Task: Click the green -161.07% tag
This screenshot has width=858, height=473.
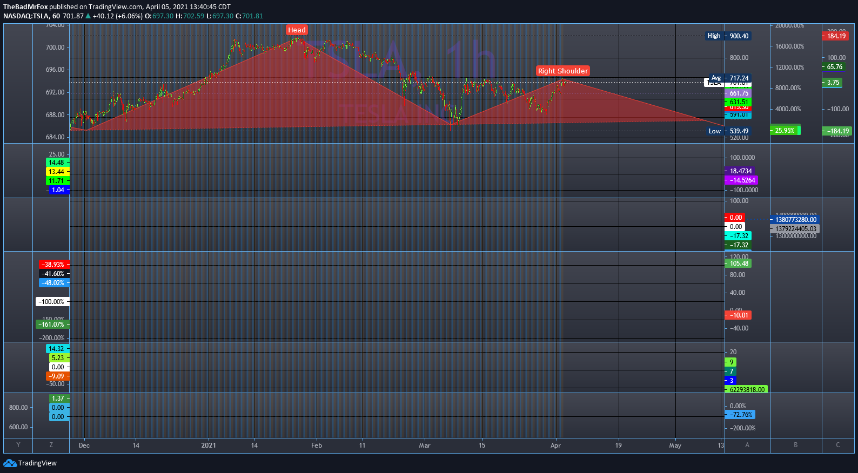Action: [52, 325]
